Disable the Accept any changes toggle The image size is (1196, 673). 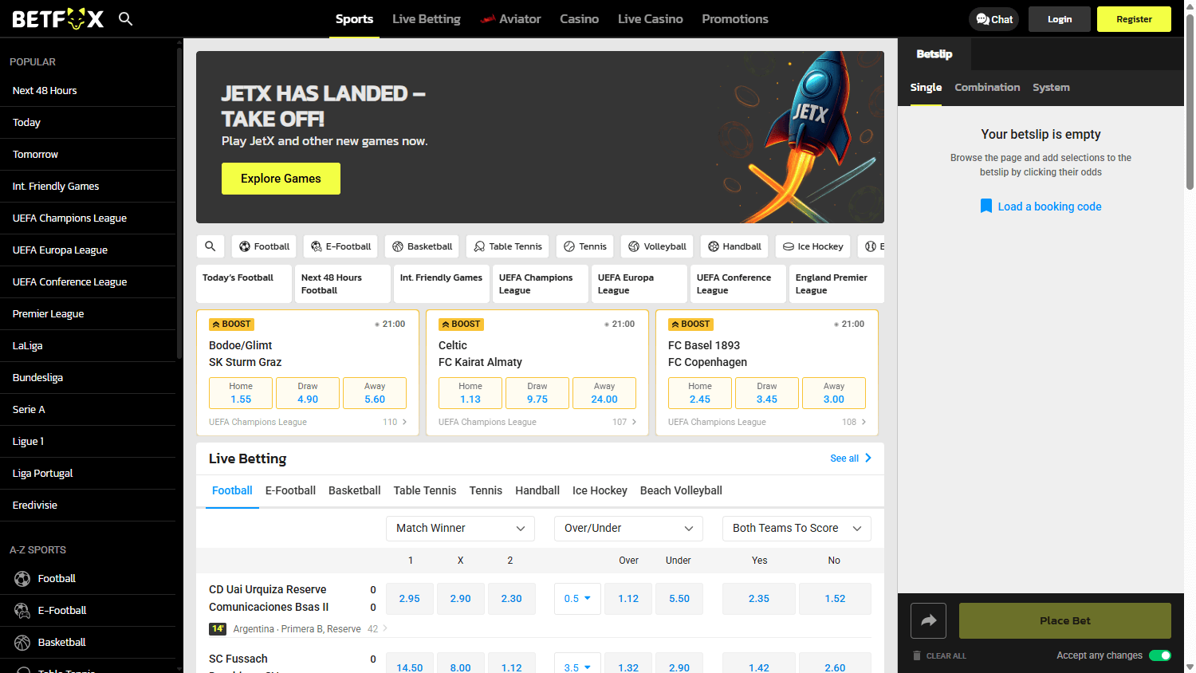pyautogui.click(x=1161, y=655)
